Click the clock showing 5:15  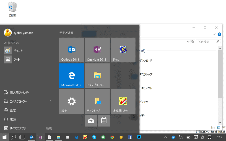tap(220, 137)
